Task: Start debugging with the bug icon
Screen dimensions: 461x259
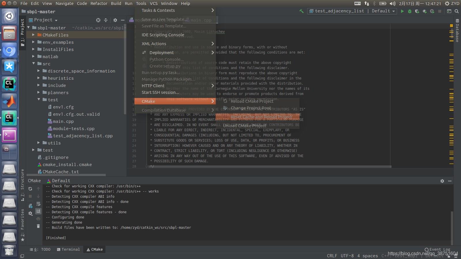Action: coord(409,11)
